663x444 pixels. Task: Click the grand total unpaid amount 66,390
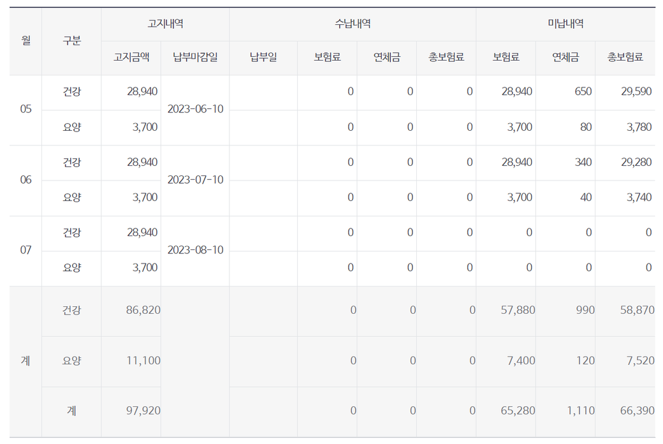tap(637, 411)
